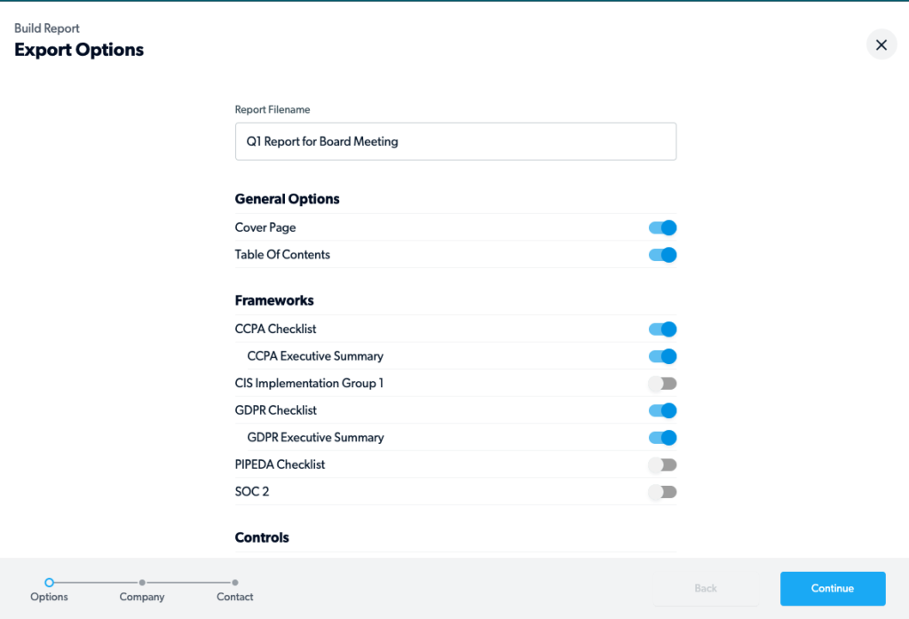
Task: Enable CIS Implementation Group 1
Action: click(662, 383)
